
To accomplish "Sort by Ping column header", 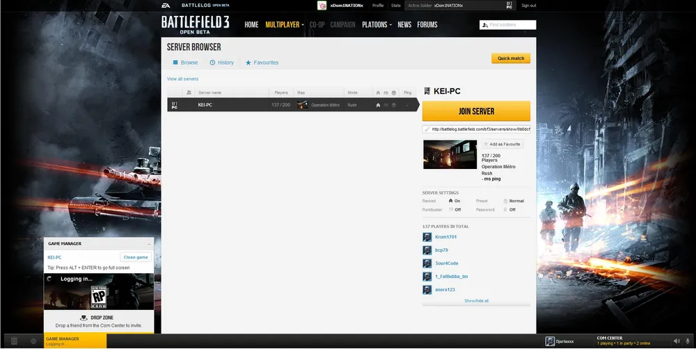I will coord(407,92).
